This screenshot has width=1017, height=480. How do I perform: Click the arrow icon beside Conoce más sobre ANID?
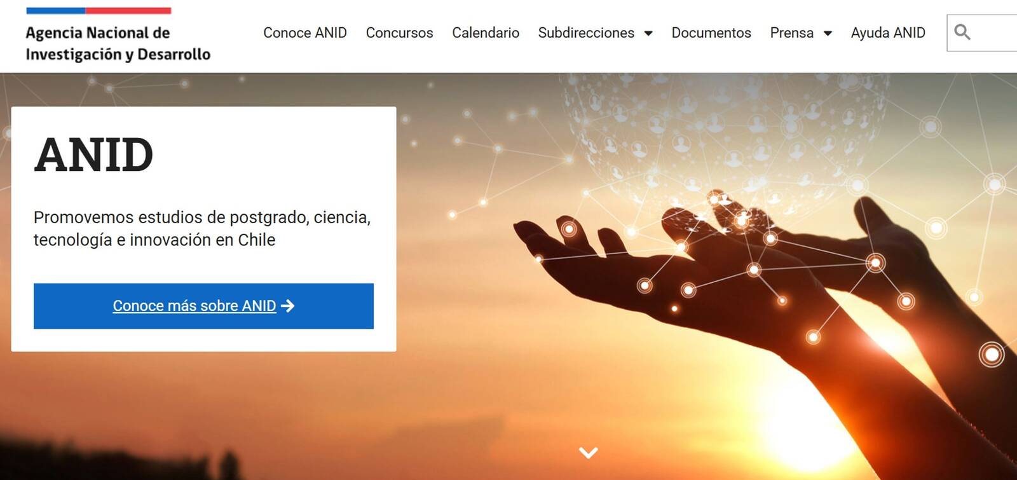coord(288,306)
